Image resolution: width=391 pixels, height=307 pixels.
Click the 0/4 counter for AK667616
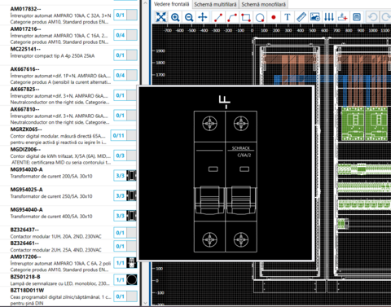[x=121, y=75]
